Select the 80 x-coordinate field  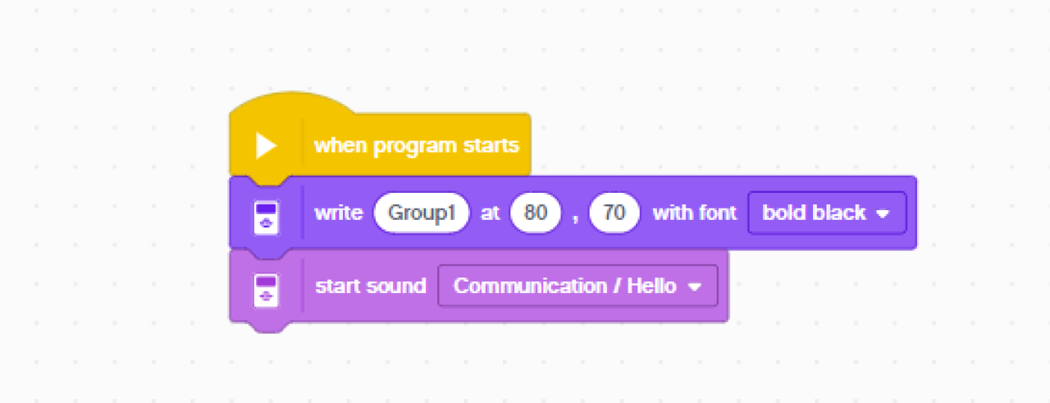pyautogui.click(x=535, y=213)
